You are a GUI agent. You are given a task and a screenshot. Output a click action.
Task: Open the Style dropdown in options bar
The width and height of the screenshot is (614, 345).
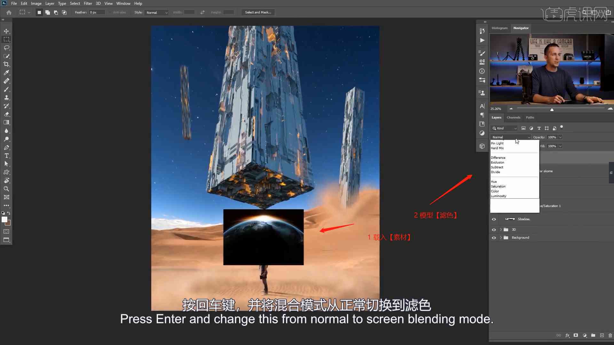[156, 12]
